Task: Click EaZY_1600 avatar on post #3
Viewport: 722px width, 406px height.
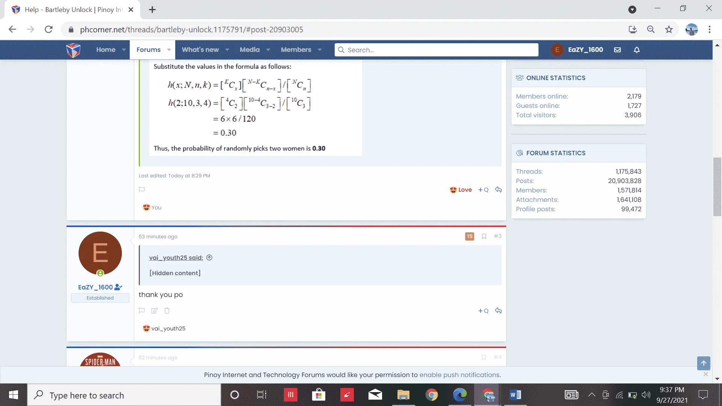Action: pos(100,253)
